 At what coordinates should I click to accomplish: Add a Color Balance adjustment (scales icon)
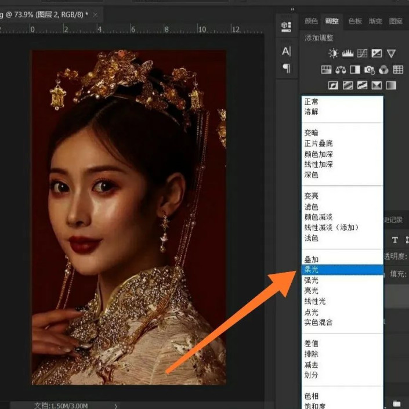(341, 70)
